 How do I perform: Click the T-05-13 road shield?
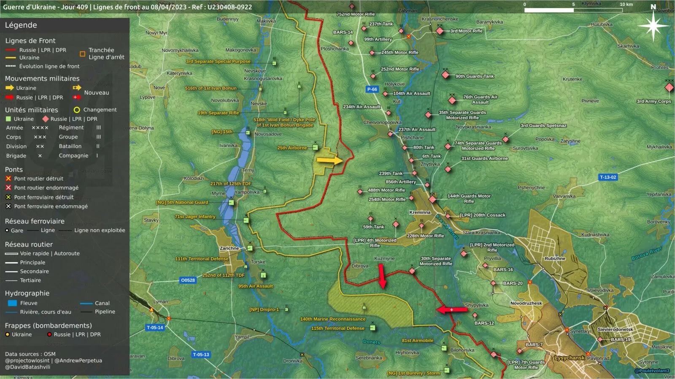tap(201, 355)
